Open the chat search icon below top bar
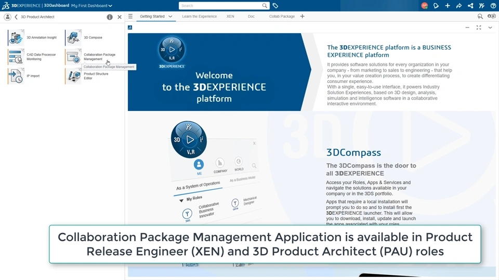Viewport: 499px width, 280px height. click(x=480, y=16)
